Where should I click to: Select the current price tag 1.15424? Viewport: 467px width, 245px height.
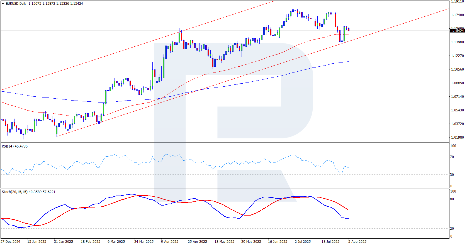click(x=457, y=31)
